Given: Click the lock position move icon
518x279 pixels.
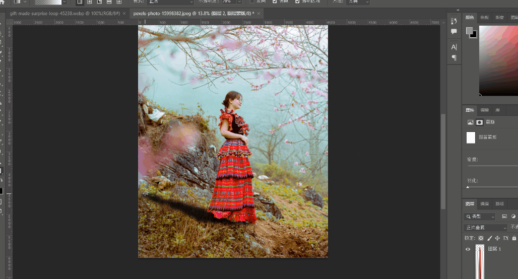Looking at the screenshot, I should 497,238.
